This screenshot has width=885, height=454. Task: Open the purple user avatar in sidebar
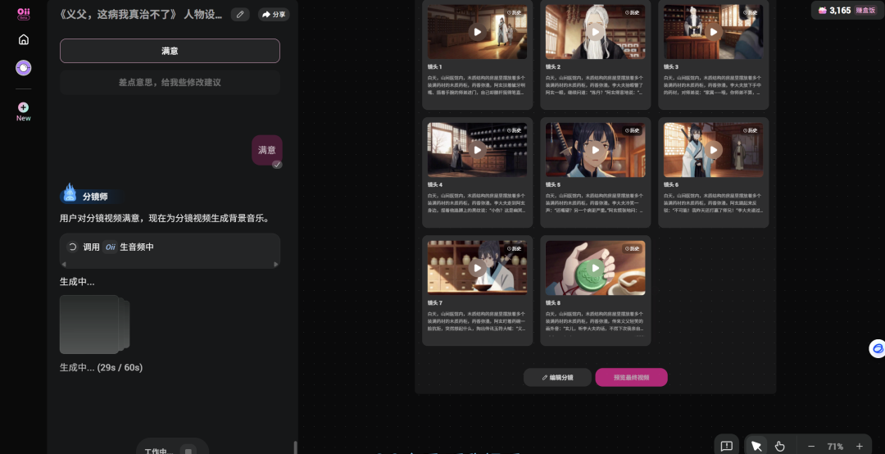pyautogui.click(x=23, y=68)
